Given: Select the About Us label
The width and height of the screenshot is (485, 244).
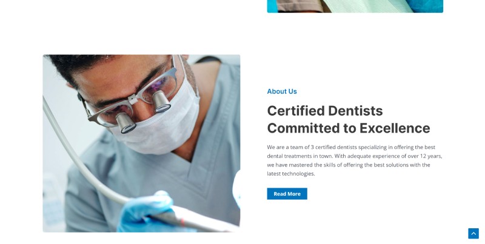Looking at the screenshot, I should pos(282,91).
